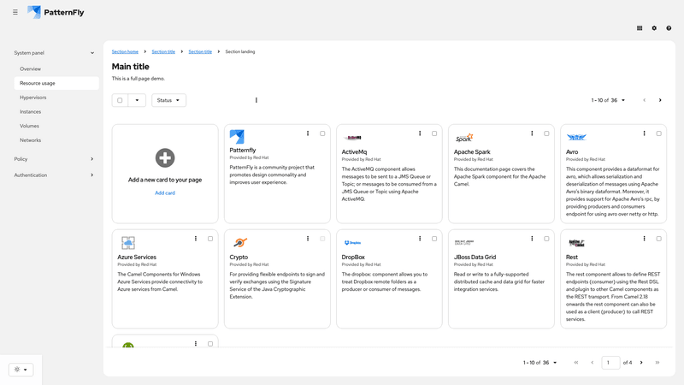The width and height of the screenshot is (684, 385).
Task: Click the second Section title breadcrumb
Action: (x=200, y=51)
